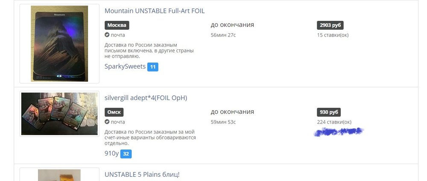Screen dimensions: 427x181
Task: Click the почта checkmark icon in Mountain listing
Action: (107, 35)
